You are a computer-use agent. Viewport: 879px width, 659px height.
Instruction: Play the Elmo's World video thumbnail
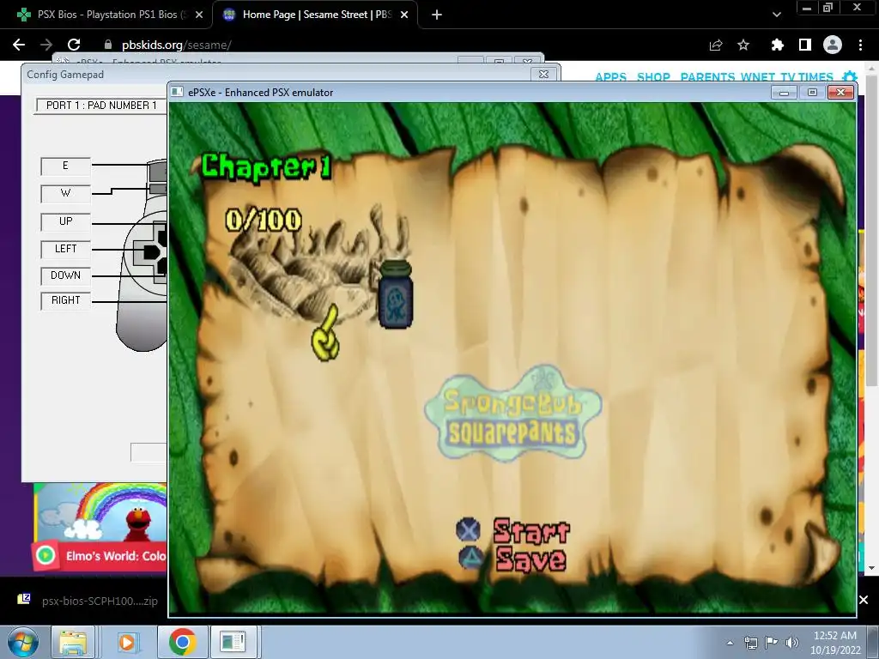(101, 527)
